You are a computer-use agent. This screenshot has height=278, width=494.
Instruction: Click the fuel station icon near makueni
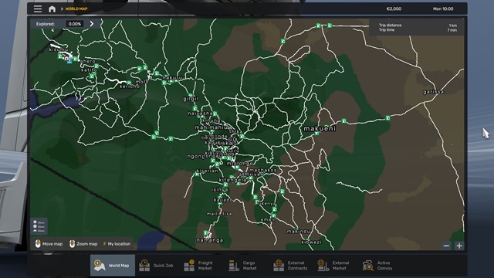(316, 134)
